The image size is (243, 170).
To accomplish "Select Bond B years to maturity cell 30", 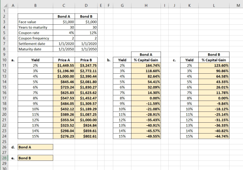I will 86,27.
